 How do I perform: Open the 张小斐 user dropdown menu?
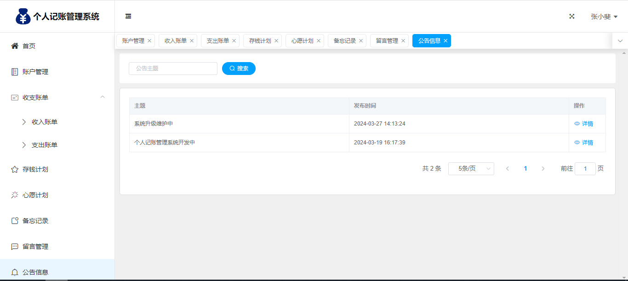(604, 17)
